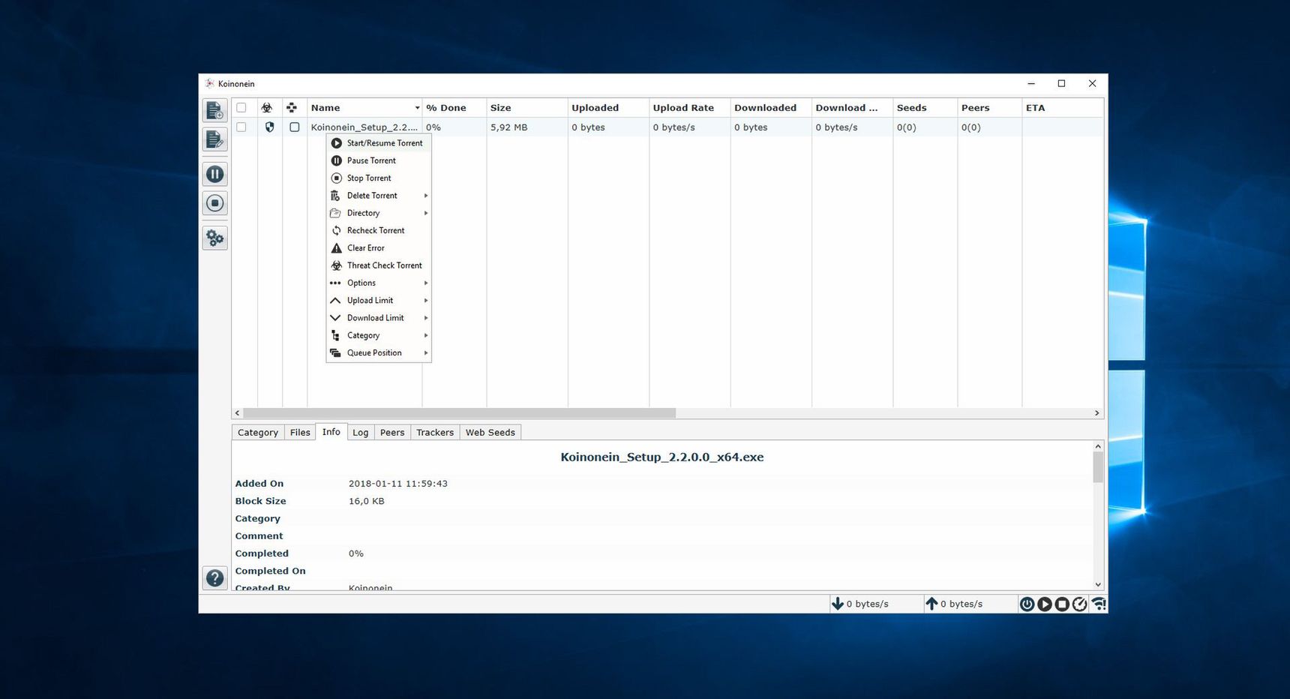
Task: Sort by the ETA column header
Action: click(x=1063, y=108)
